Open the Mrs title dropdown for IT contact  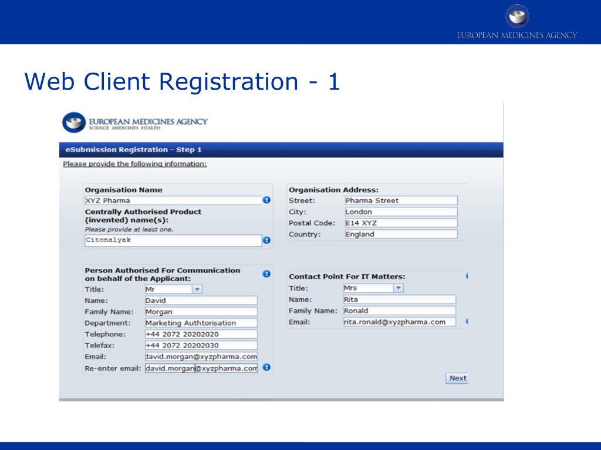click(399, 288)
